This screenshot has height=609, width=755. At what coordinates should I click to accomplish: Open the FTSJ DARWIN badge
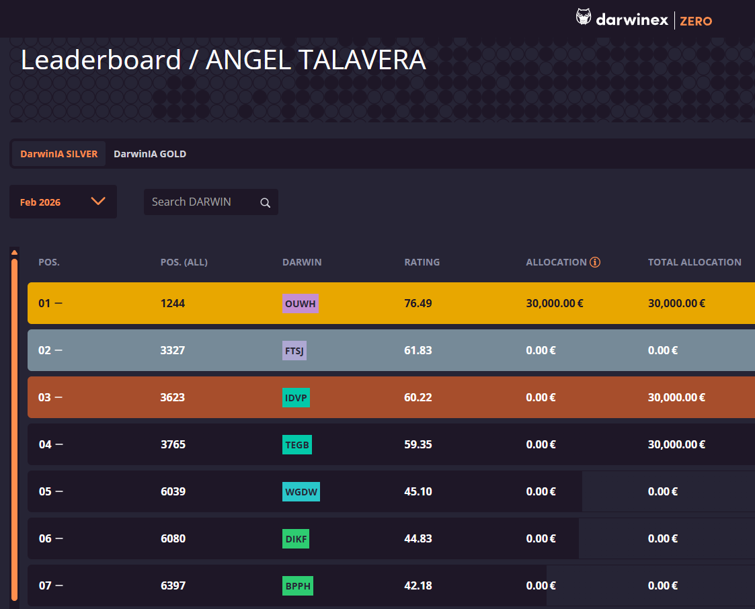[294, 350]
